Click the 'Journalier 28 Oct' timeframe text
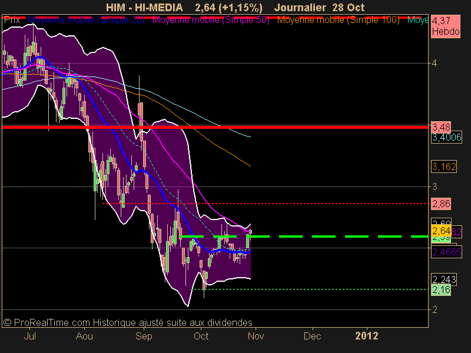 tap(319, 8)
